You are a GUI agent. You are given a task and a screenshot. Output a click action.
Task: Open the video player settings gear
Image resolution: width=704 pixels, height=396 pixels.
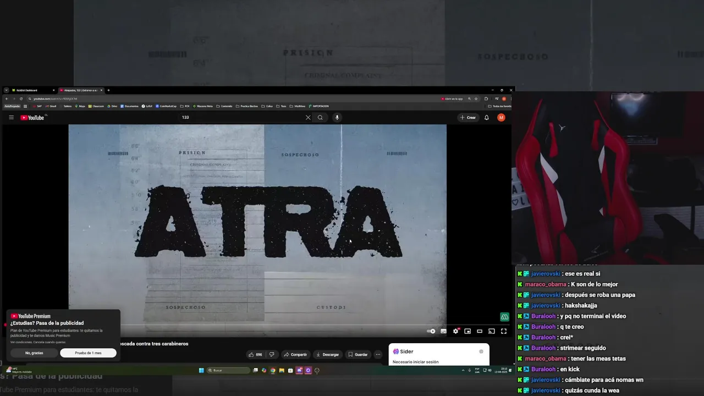tap(455, 331)
